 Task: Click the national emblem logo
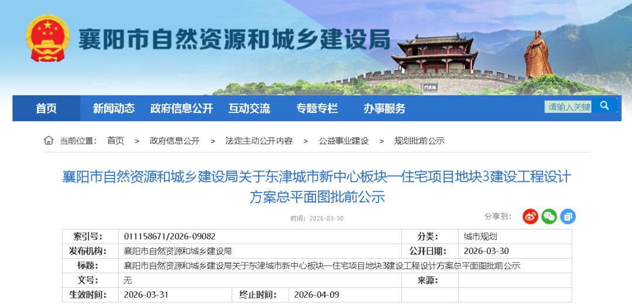click(x=47, y=39)
